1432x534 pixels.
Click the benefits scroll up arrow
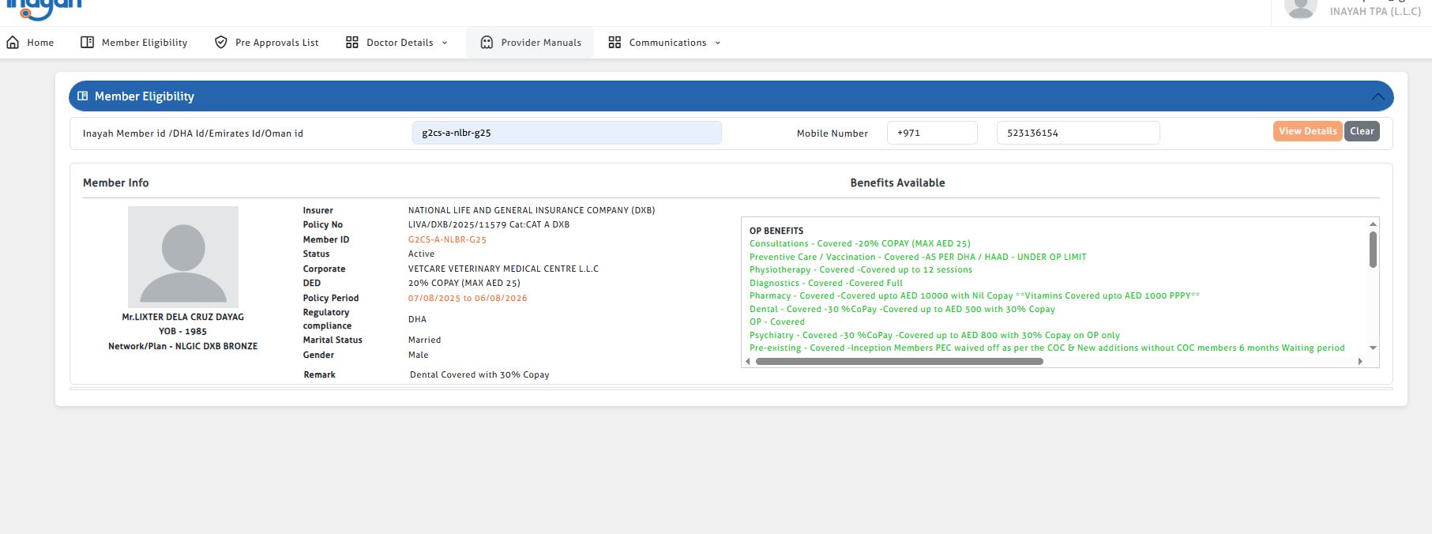coord(1373,224)
